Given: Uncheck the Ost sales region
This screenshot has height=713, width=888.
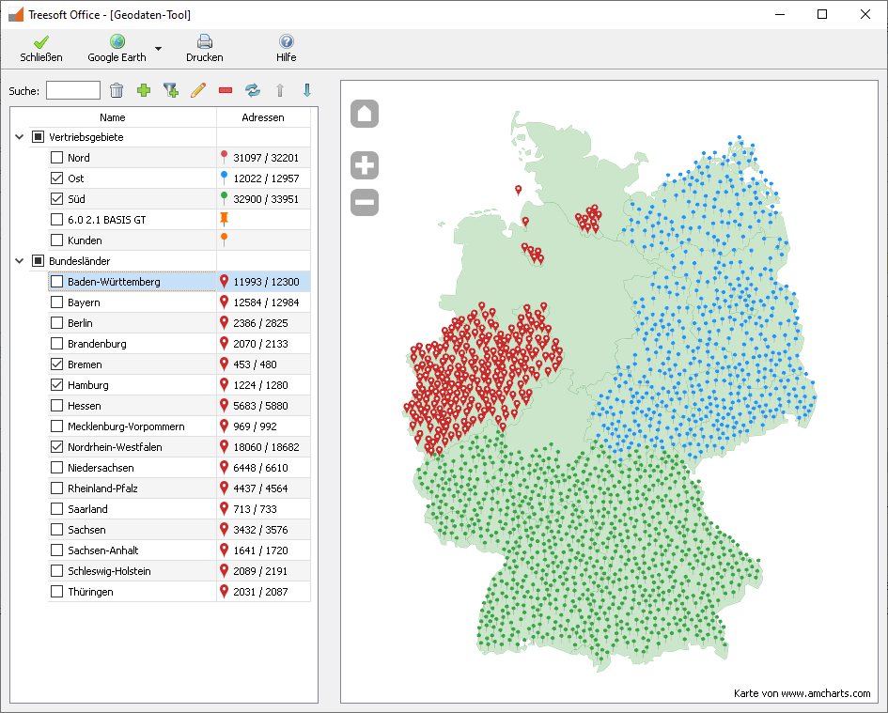Looking at the screenshot, I should [x=56, y=178].
